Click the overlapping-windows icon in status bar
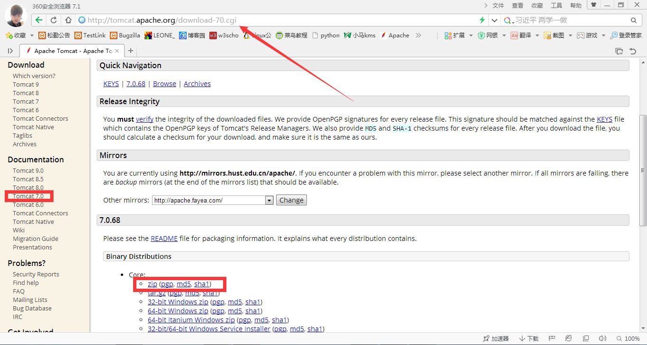Screen dimensions: 647x345 tap(586, 339)
